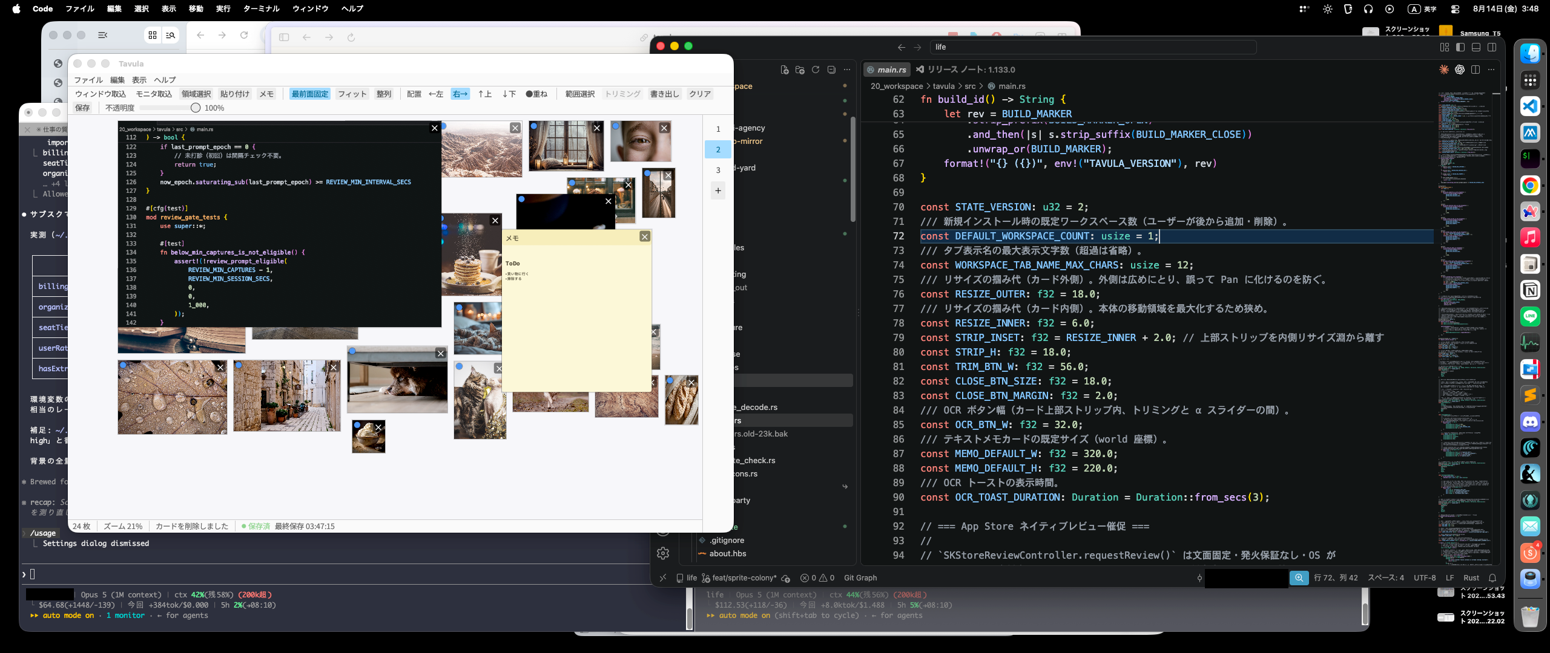Click VS Code explorer vertical scrollbar

[x=853, y=169]
